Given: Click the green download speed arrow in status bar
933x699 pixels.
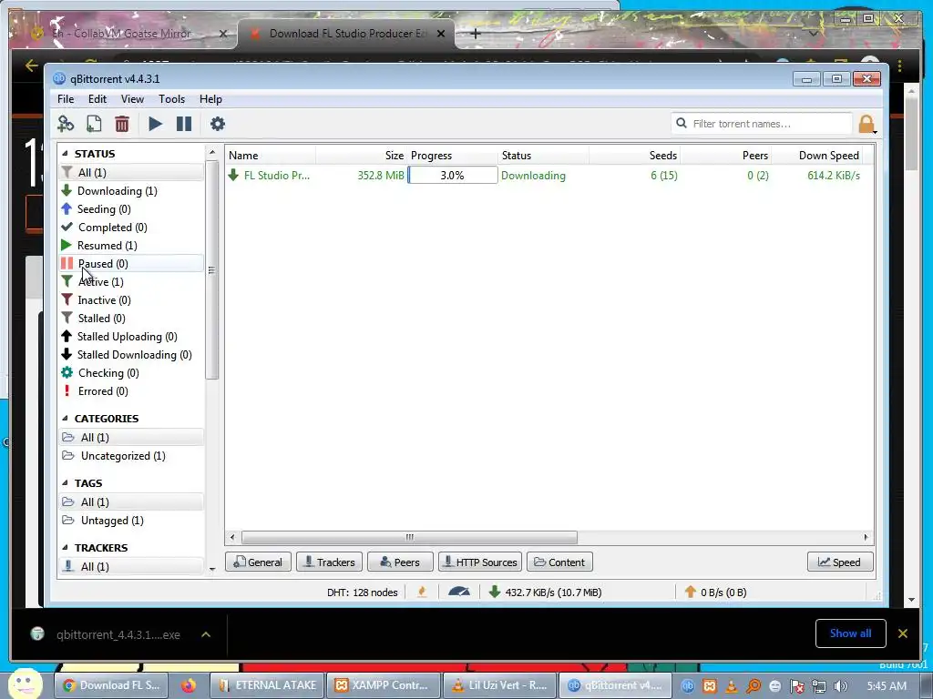Looking at the screenshot, I should [x=495, y=592].
